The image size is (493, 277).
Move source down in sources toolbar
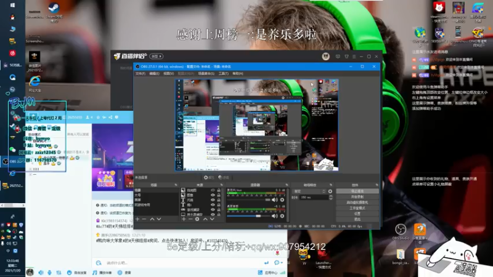(x=212, y=219)
